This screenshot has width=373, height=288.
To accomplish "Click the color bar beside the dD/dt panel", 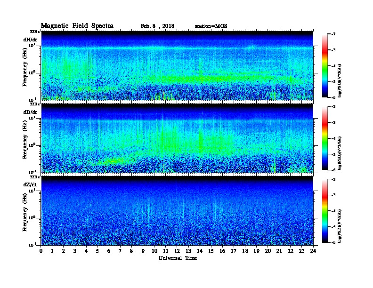I will point(325,138).
